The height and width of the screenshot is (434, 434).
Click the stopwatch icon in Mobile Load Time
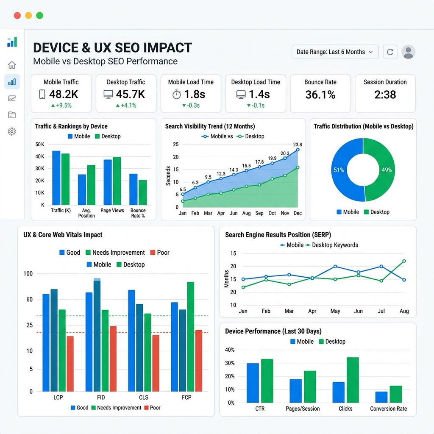(177, 95)
